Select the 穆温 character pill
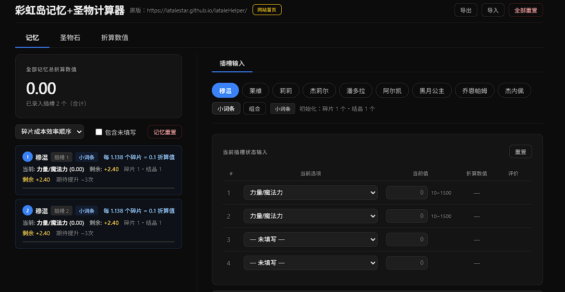Image resolution: width=565 pixels, height=292 pixels. tap(225, 91)
